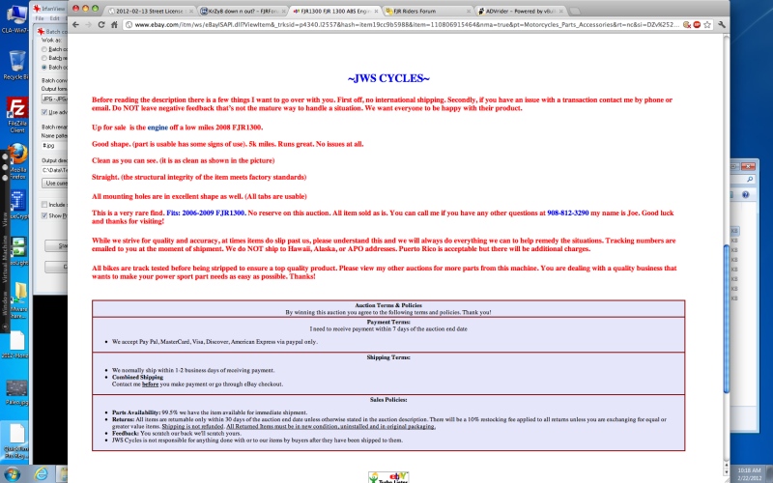The height and width of the screenshot is (483, 773).
Task: Click the browser forward arrow
Action: (88, 25)
